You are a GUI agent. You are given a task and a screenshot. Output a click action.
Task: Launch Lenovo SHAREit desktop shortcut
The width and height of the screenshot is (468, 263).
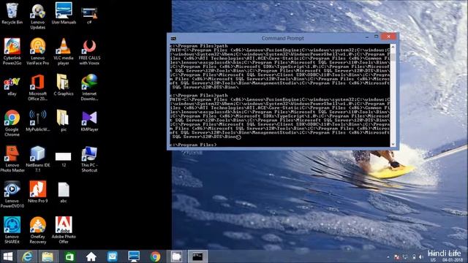point(12,230)
